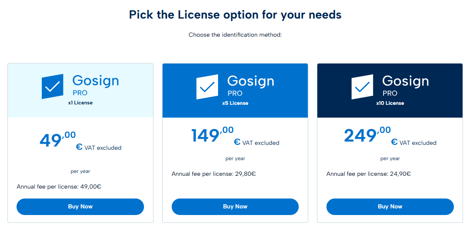The width and height of the screenshot is (470, 234).
Task: Click the x10 License label
Action: [390, 103]
